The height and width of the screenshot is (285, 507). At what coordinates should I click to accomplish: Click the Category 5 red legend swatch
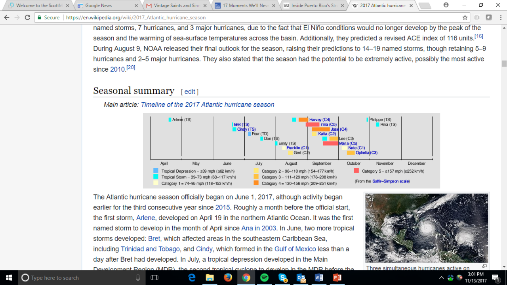[x=356, y=171]
